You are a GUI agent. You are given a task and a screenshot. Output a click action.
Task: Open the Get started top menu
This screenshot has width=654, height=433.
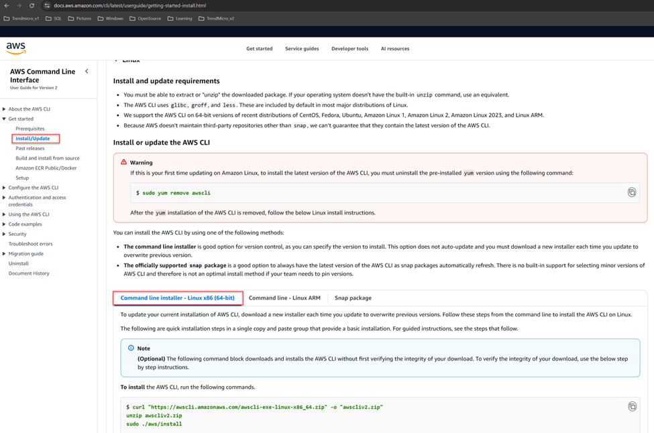click(x=259, y=49)
